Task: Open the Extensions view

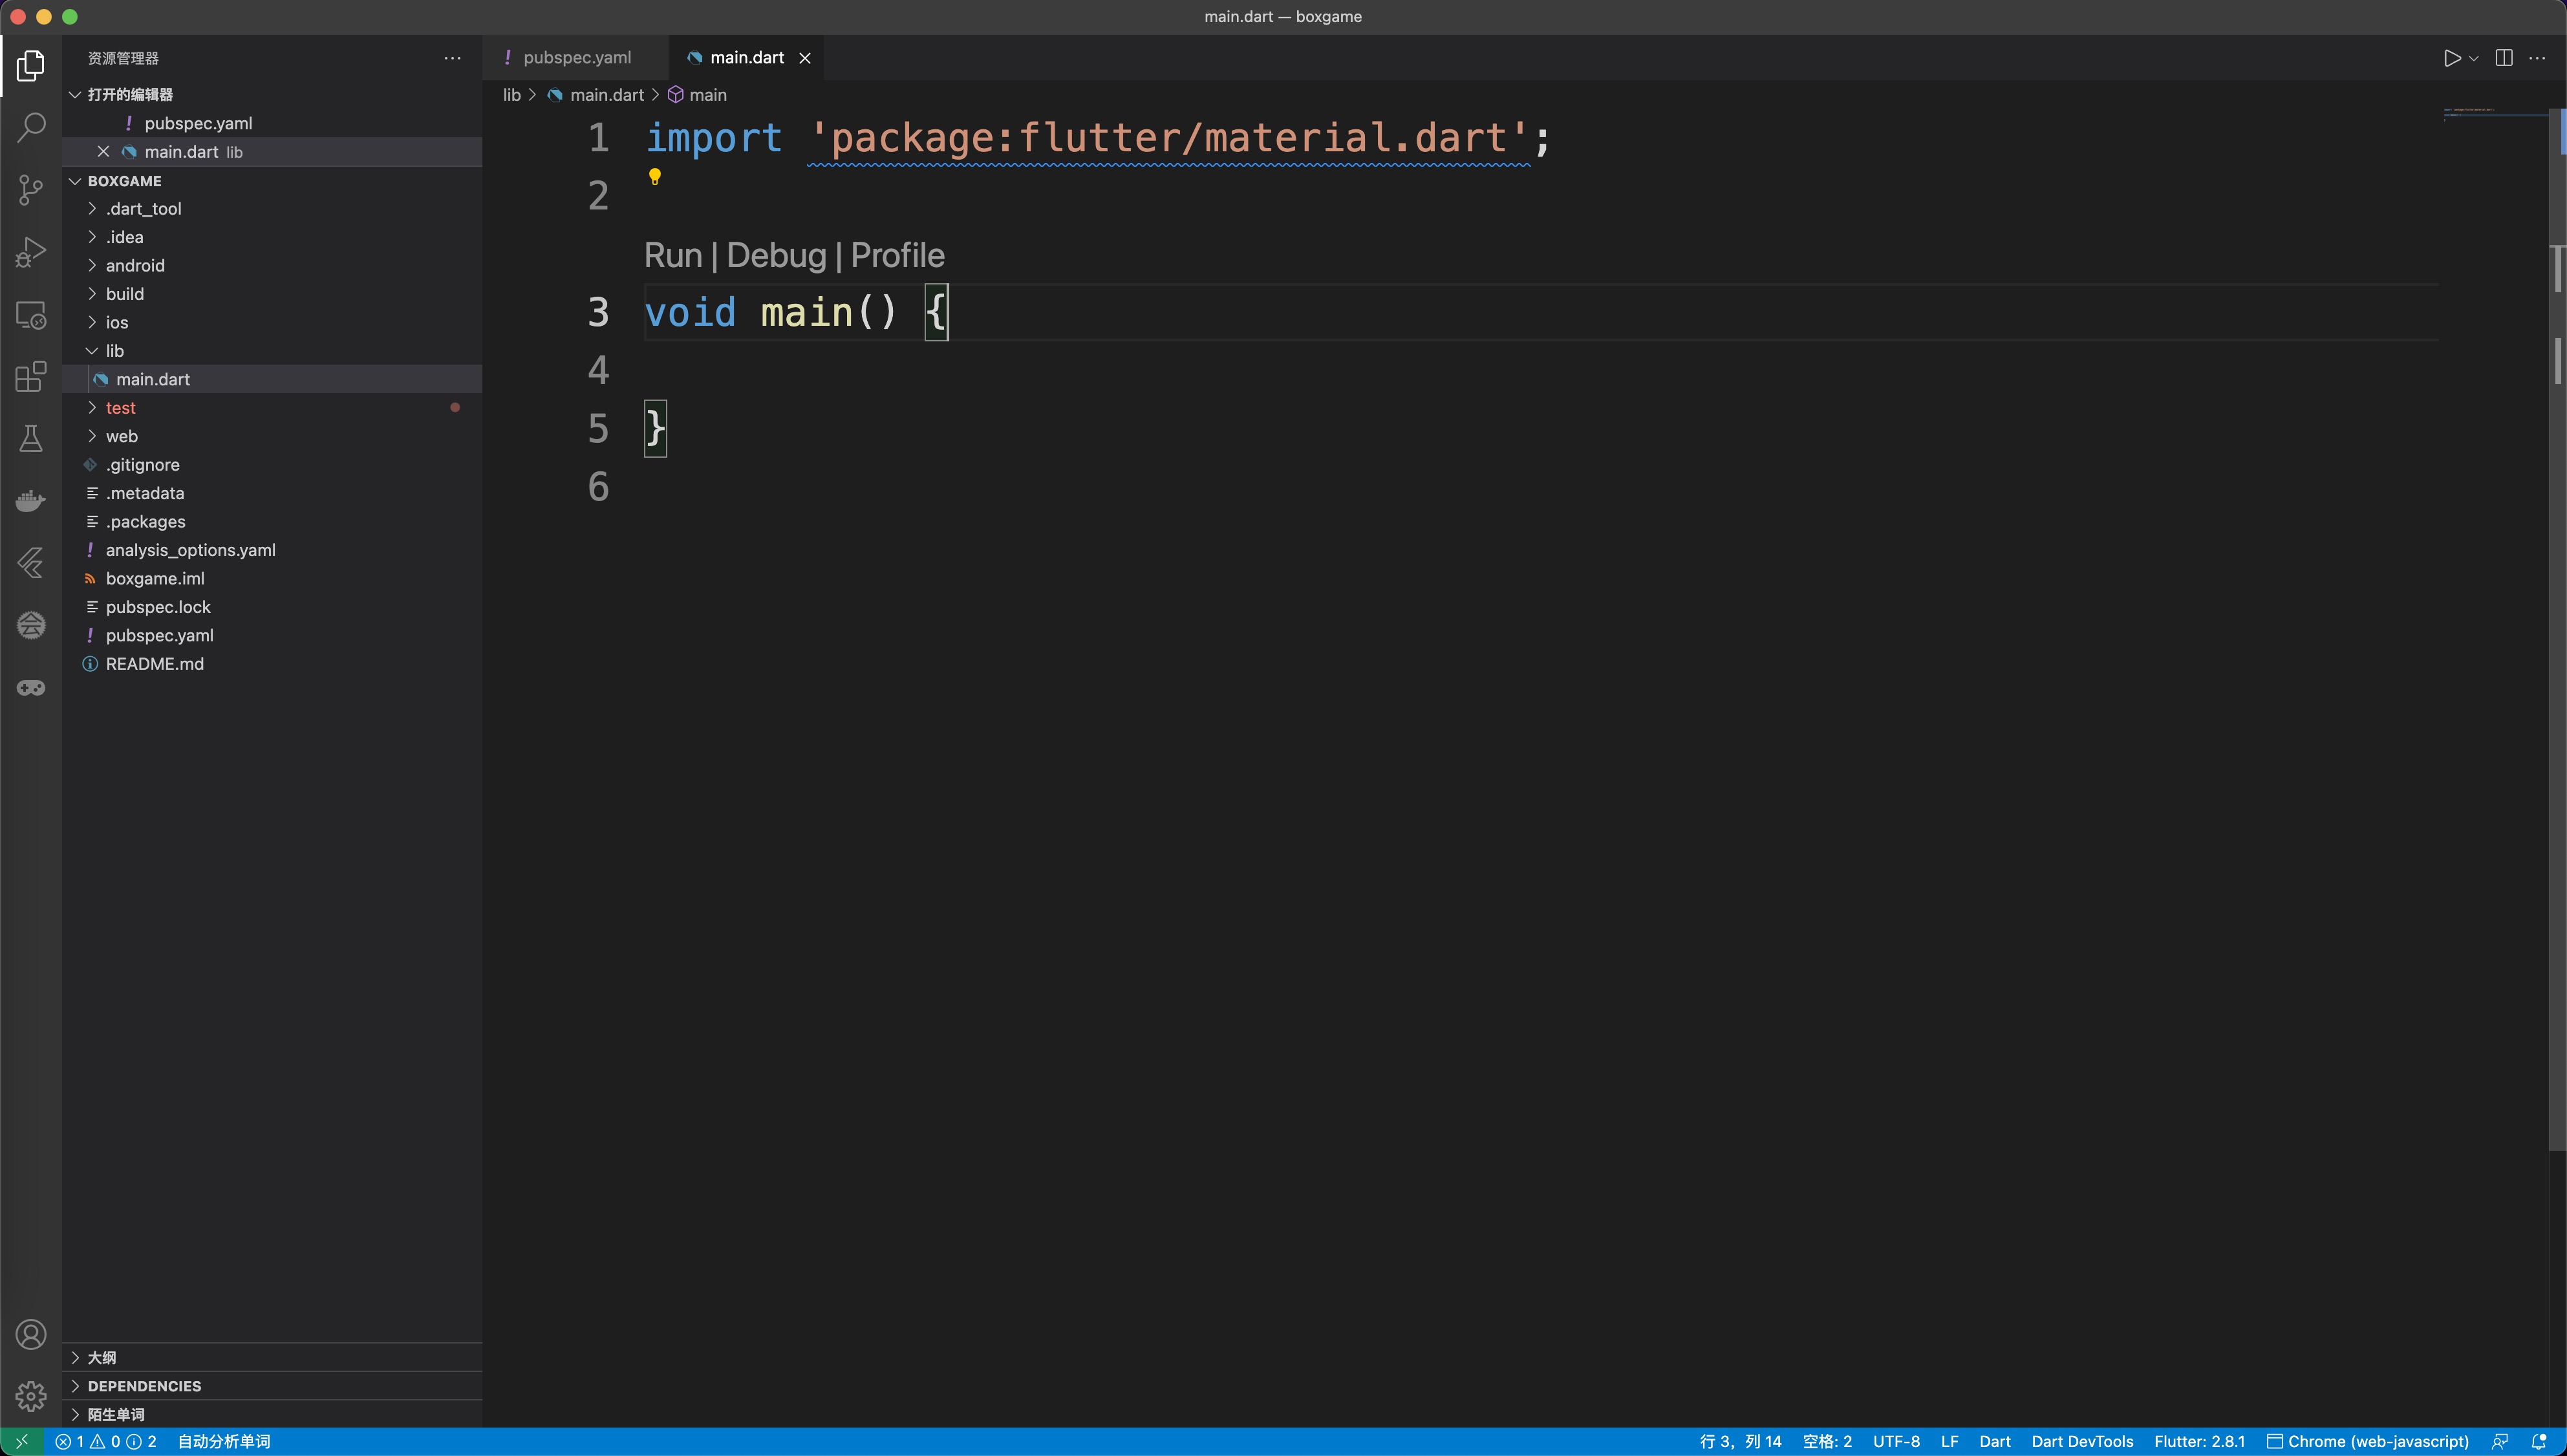Action: pyautogui.click(x=31, y=377)
